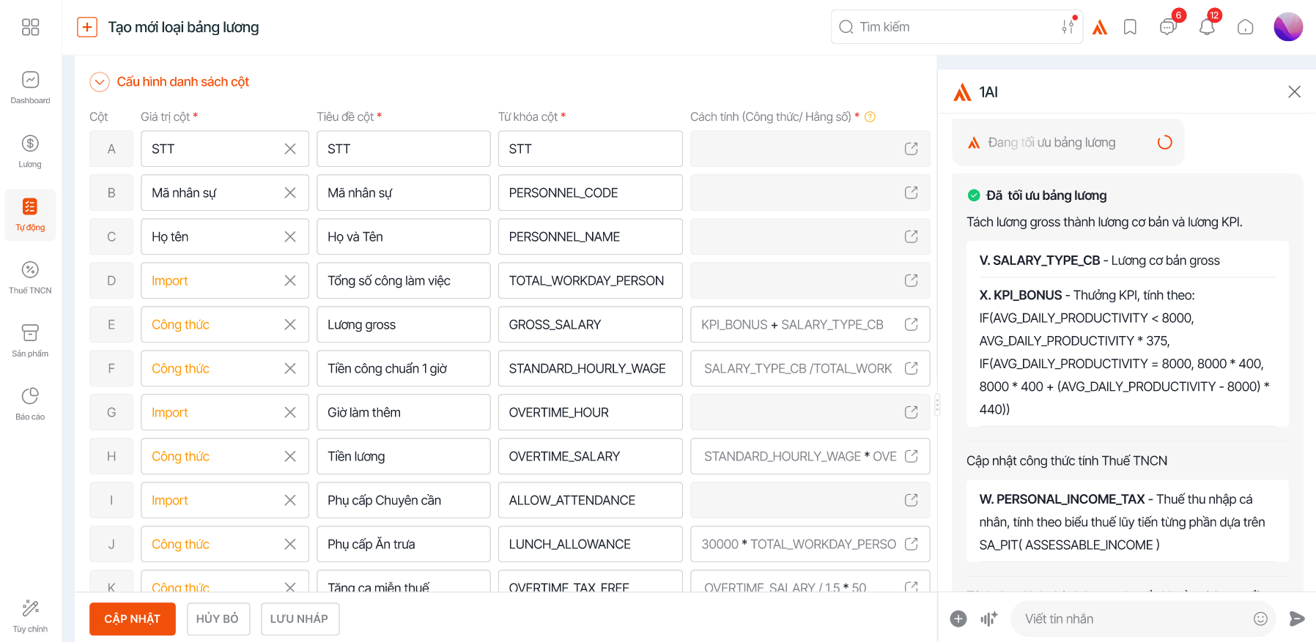Open formula editor for TOTAL_WORKDAY_PERSON row

click(x=912, y=280)
